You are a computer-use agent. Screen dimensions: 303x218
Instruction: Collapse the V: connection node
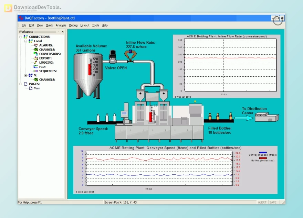[26, 75]
